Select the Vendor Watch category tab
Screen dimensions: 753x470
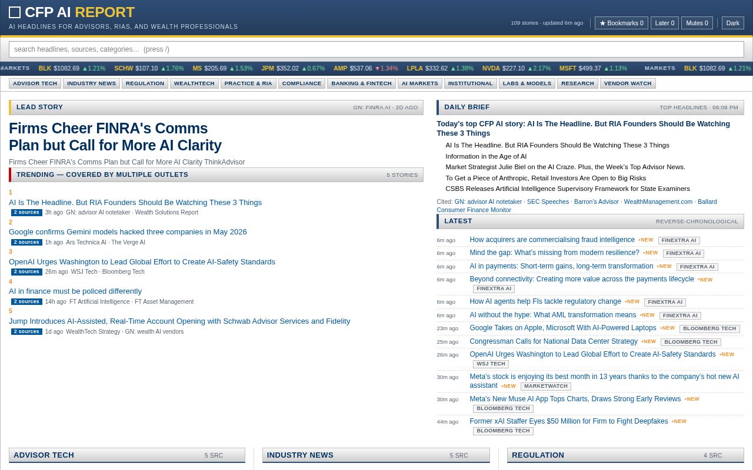tap(628, 83)
